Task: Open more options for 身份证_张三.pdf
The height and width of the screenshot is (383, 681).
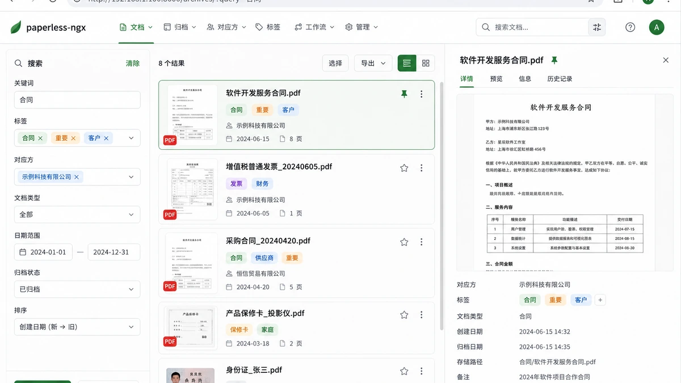Action: tap(421, 371)
